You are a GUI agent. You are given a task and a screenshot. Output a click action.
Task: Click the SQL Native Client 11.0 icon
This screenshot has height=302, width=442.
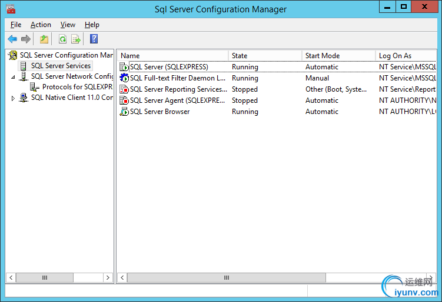coord(24,98)
